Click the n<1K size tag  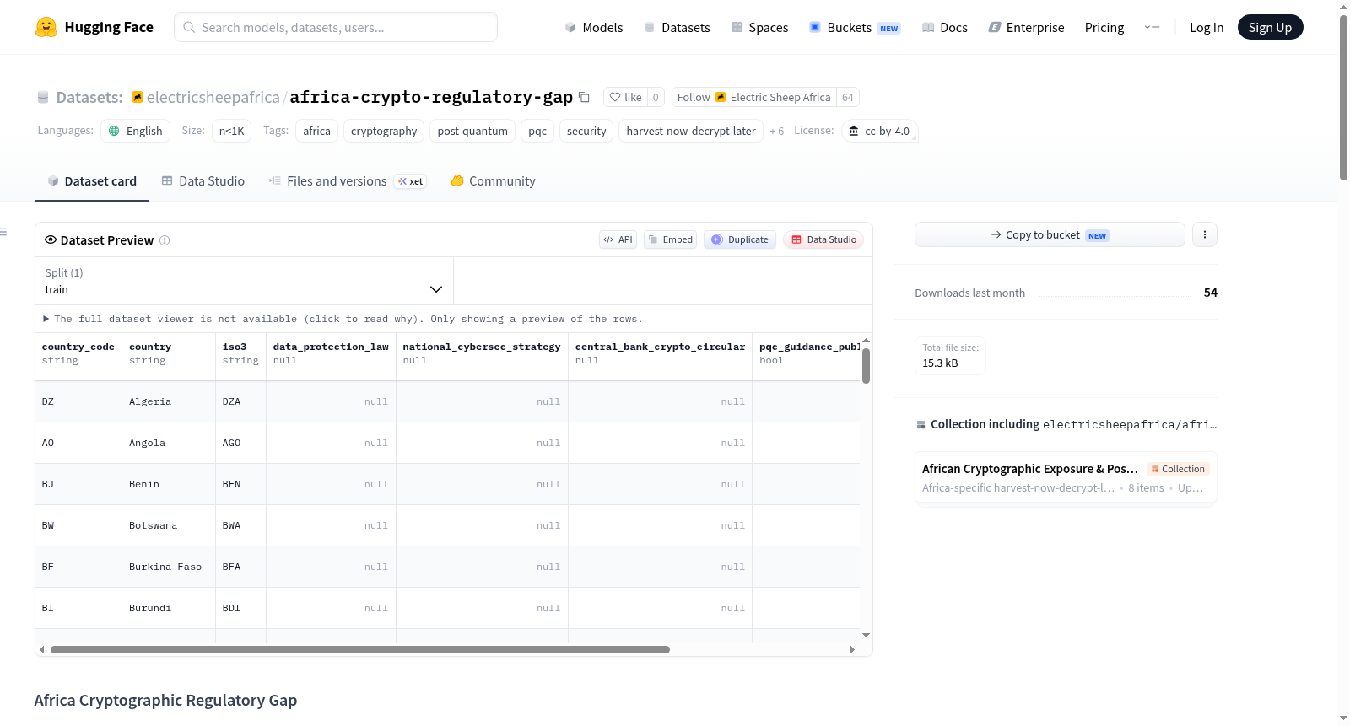(x=232, y=131)
